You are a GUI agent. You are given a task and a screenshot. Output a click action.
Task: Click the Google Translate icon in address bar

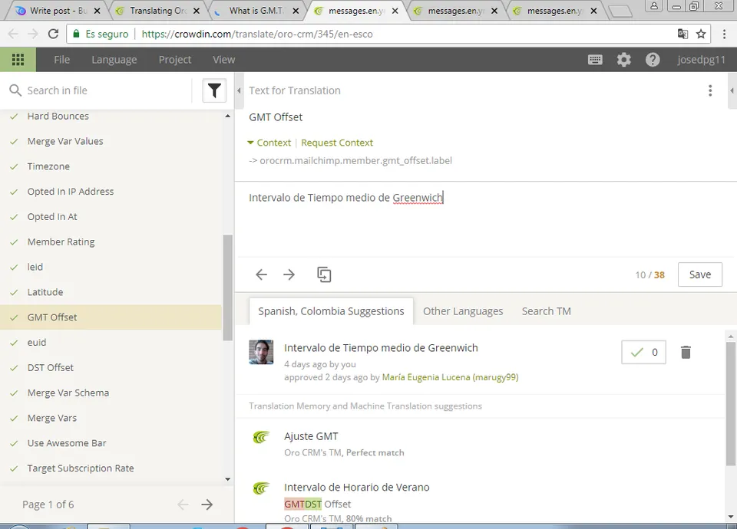tap(682, 34)
